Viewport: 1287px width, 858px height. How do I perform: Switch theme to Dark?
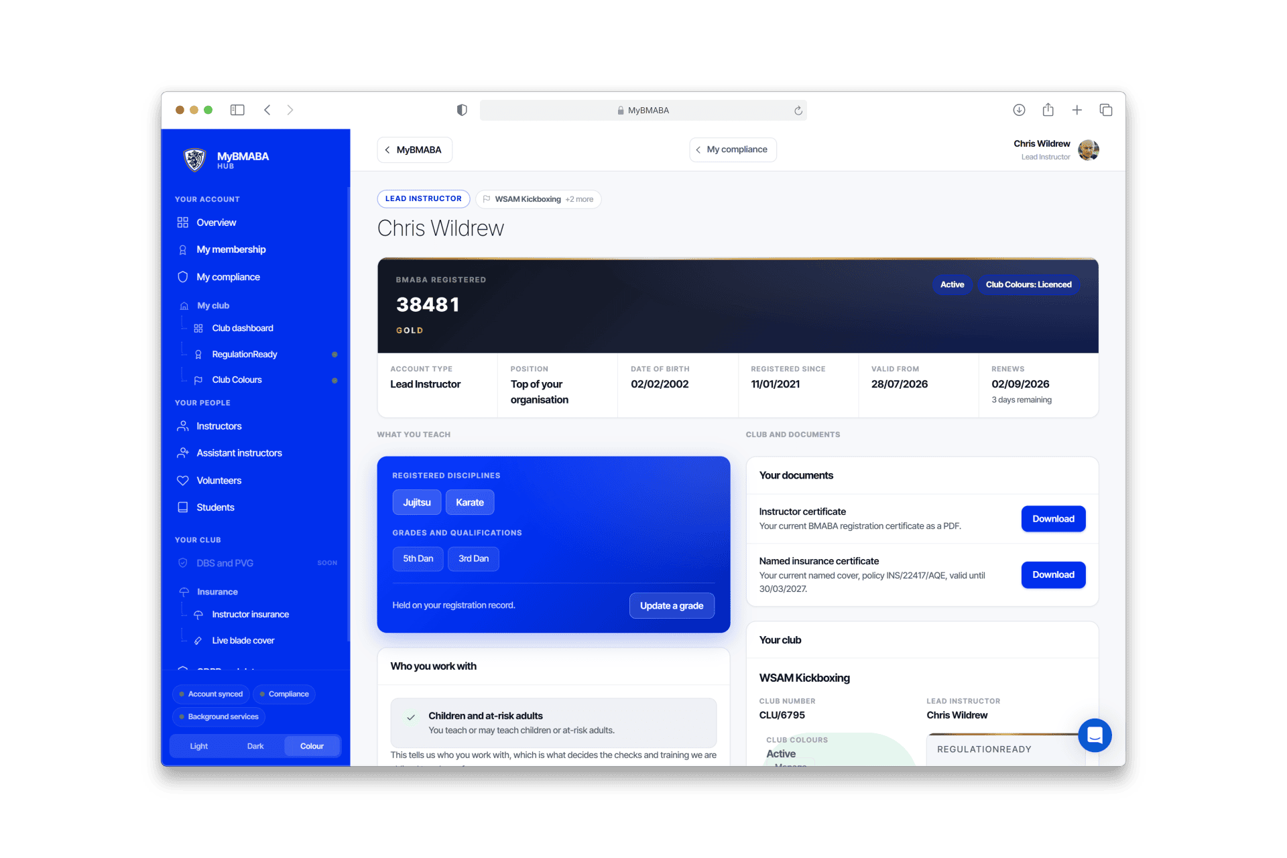[255, 746]
